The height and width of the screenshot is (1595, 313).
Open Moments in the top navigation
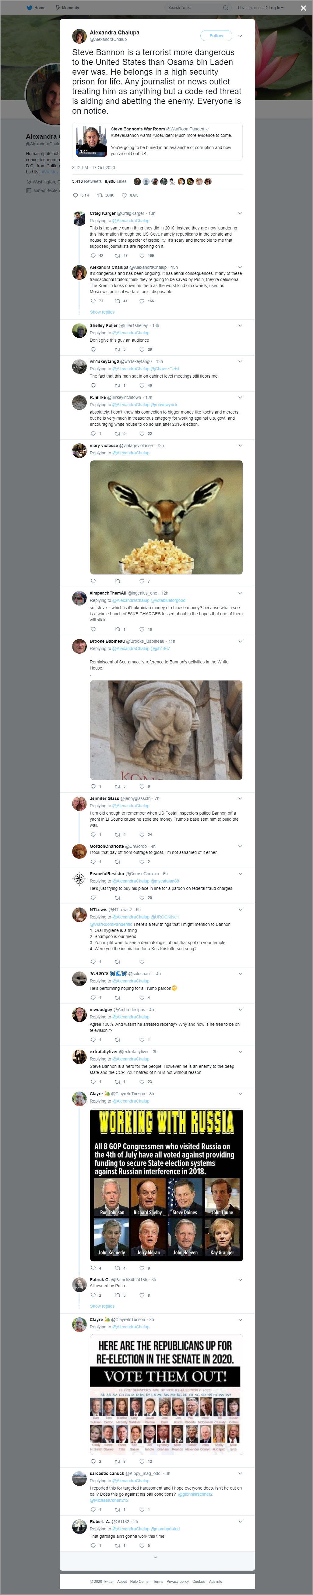[67, 7]
